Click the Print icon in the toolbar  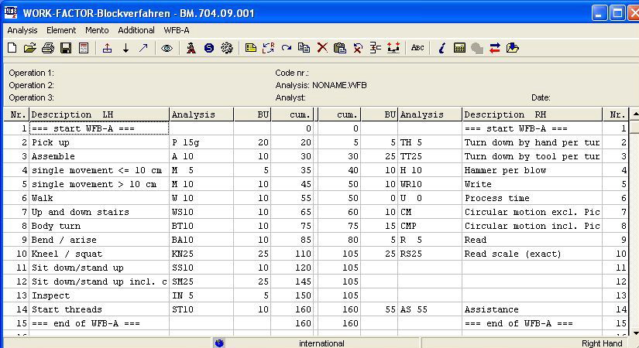point(48,48)
